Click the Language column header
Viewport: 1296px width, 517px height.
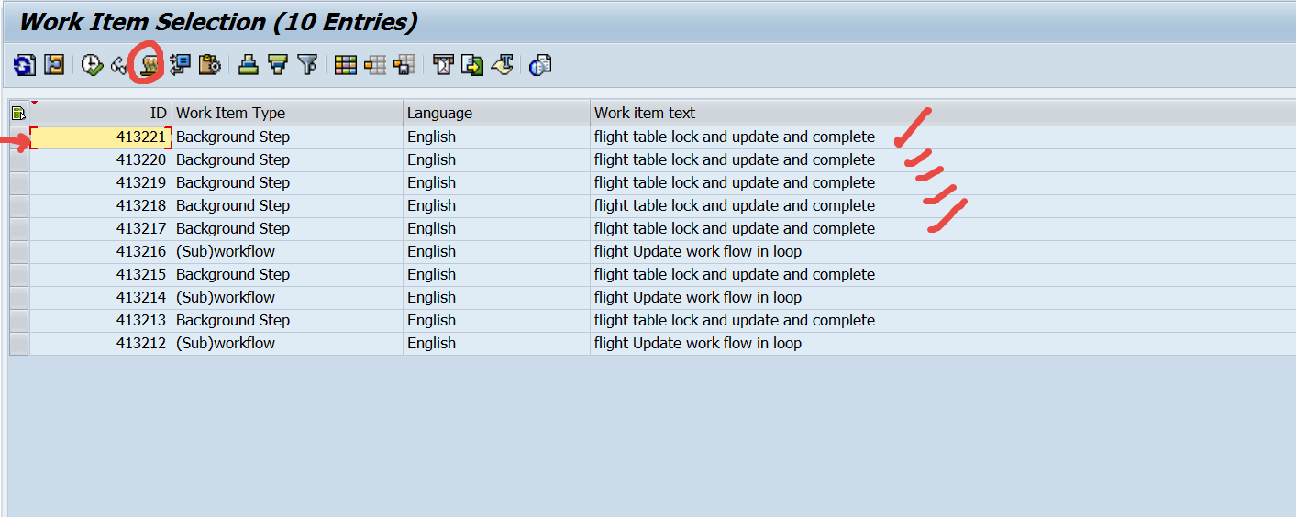tap(496, 113)
